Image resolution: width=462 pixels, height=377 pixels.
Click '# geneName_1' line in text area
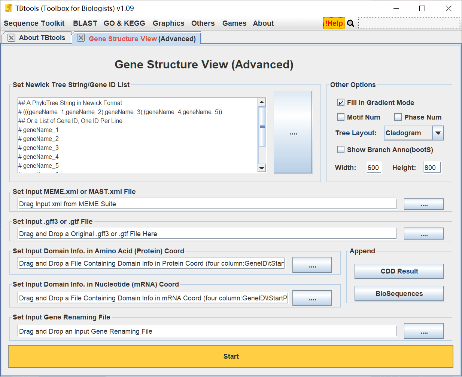[38, 130]
